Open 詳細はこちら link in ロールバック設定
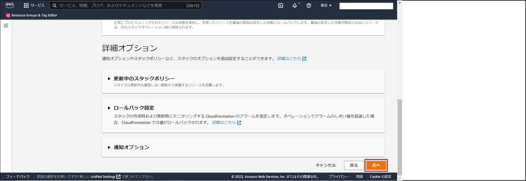This screenshot has width=526, height=181. pos(224,122)
